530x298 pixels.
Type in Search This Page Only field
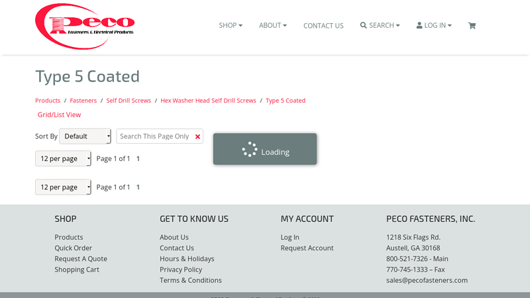tap(155, 136)
